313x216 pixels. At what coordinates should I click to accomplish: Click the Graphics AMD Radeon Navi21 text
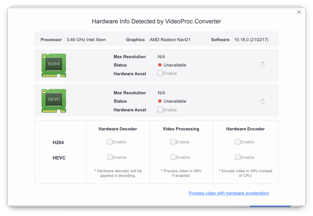170,40
